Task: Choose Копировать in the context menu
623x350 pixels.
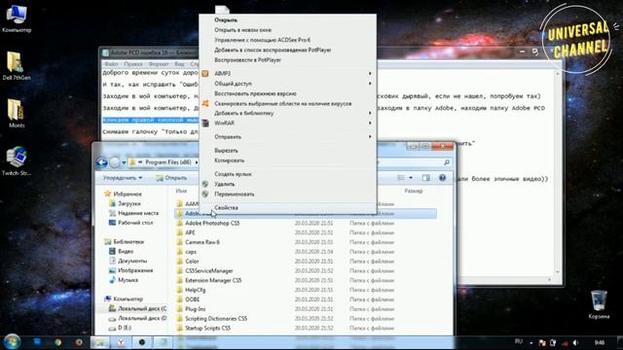Action: point(288,160)
